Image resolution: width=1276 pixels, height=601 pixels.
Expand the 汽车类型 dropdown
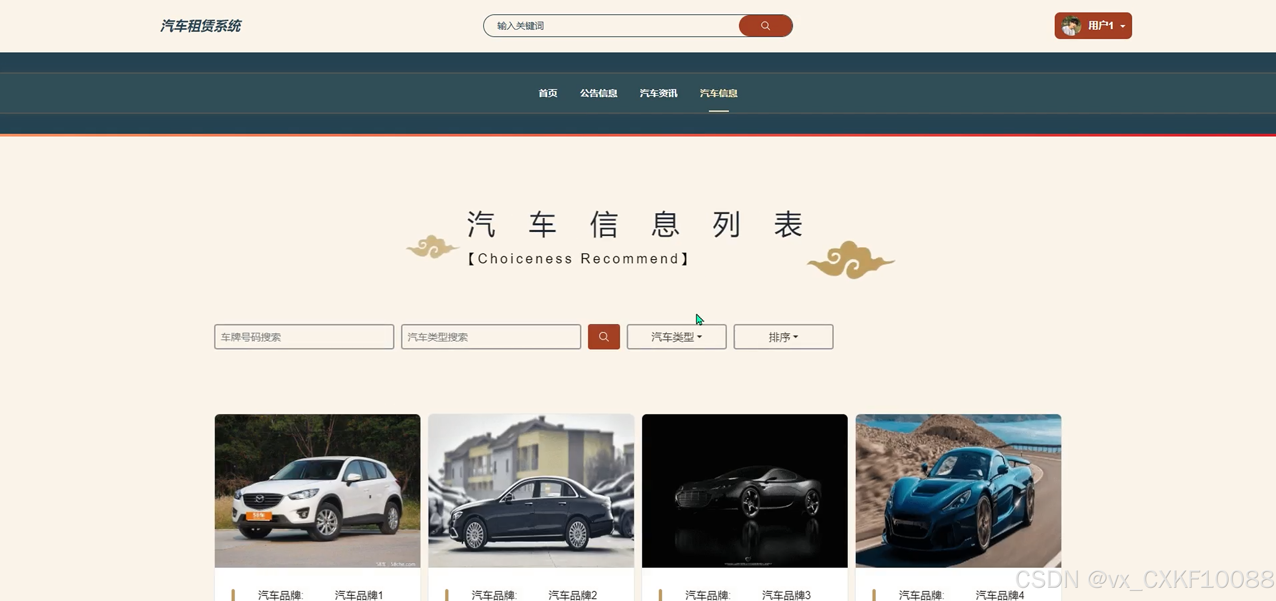click(676, 337)
